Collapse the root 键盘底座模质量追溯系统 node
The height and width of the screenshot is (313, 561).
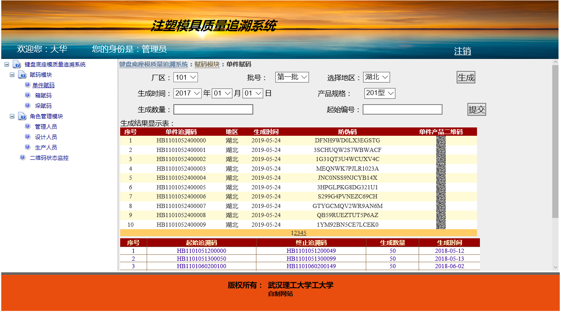[7, 64]
